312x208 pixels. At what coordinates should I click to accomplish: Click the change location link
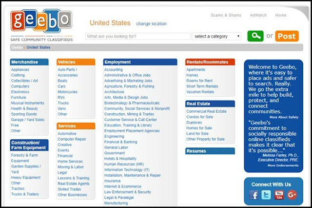151,24
